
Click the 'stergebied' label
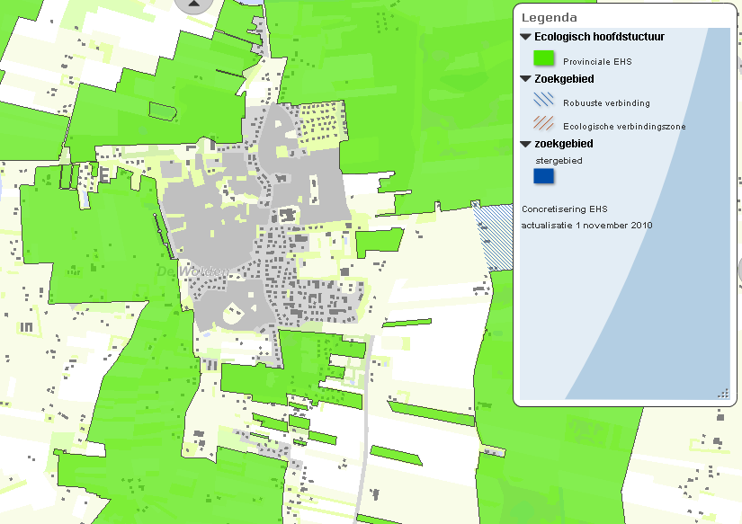coord(559,161)
